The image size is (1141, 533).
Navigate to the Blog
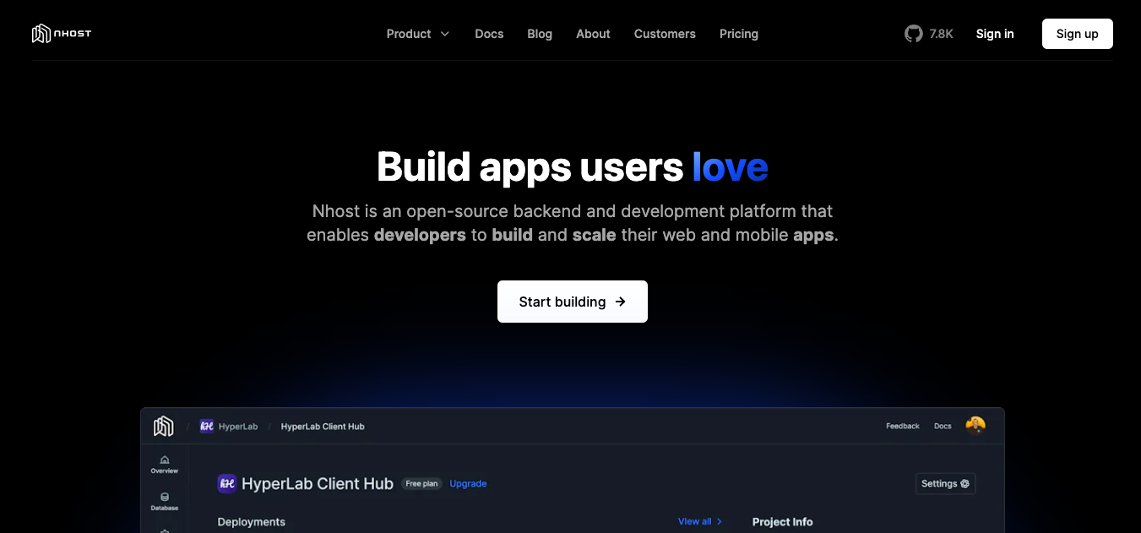[x=540, y=34]
